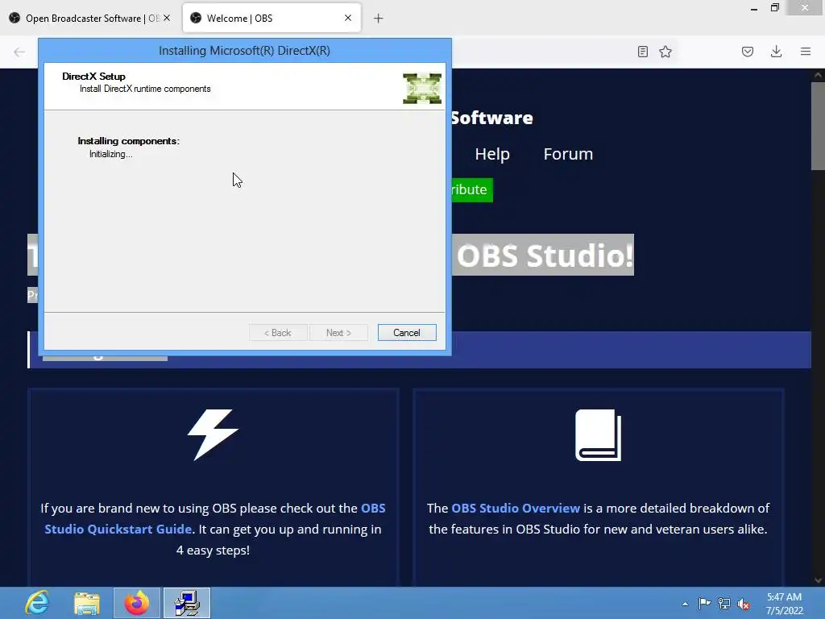
Task: Open network status tray icon
Action: point(724,603)
